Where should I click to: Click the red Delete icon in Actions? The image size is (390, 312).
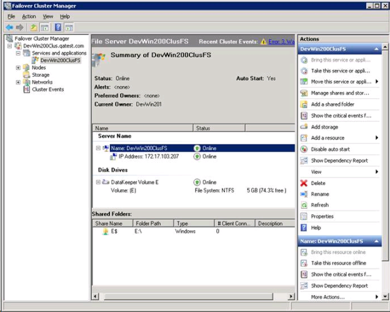pyautogui.click(x=304, y=183)
